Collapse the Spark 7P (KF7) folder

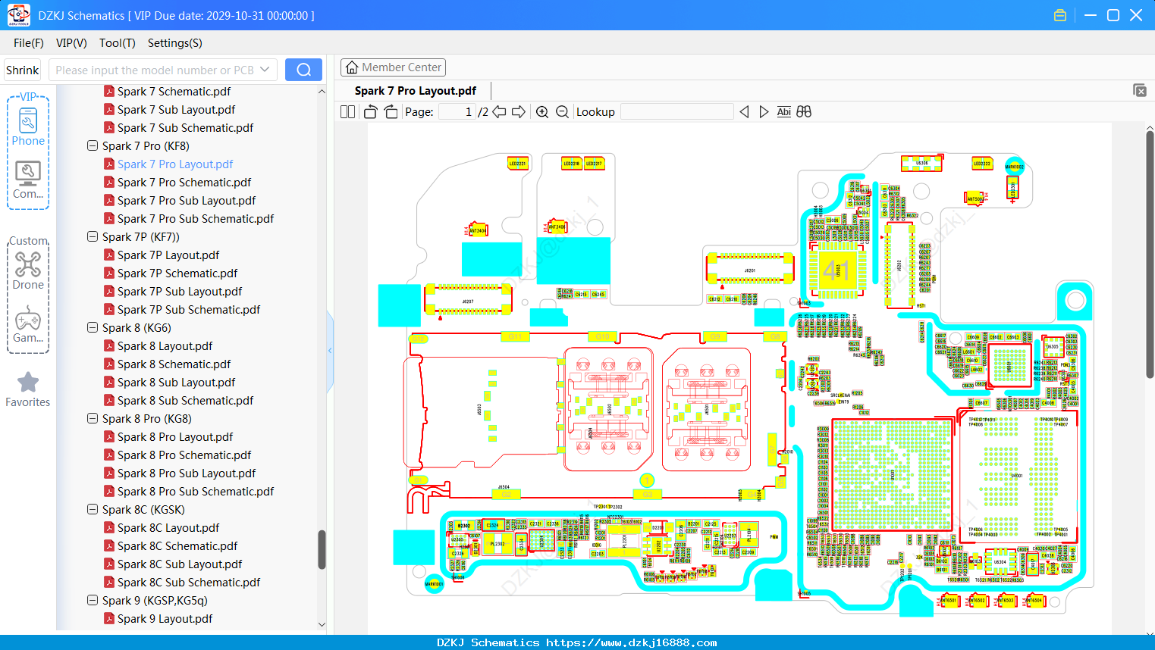tap(93, 237)
